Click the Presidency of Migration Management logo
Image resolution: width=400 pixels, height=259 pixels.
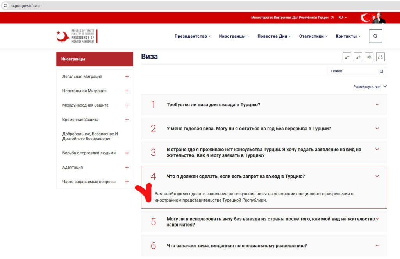click(77, 36)
